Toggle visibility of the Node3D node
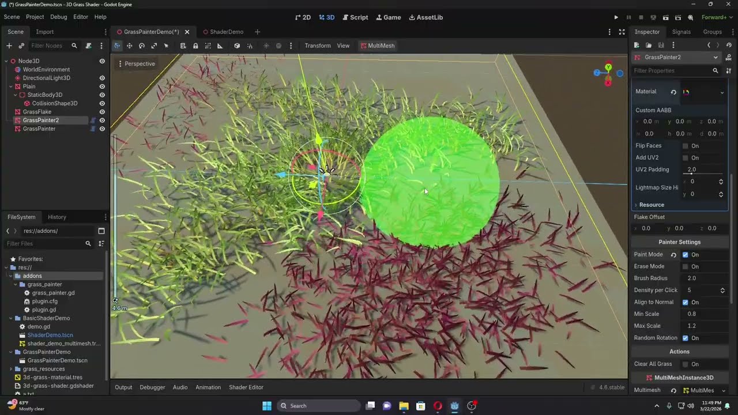This screenshot has width=738, height=415. (102, 61)
